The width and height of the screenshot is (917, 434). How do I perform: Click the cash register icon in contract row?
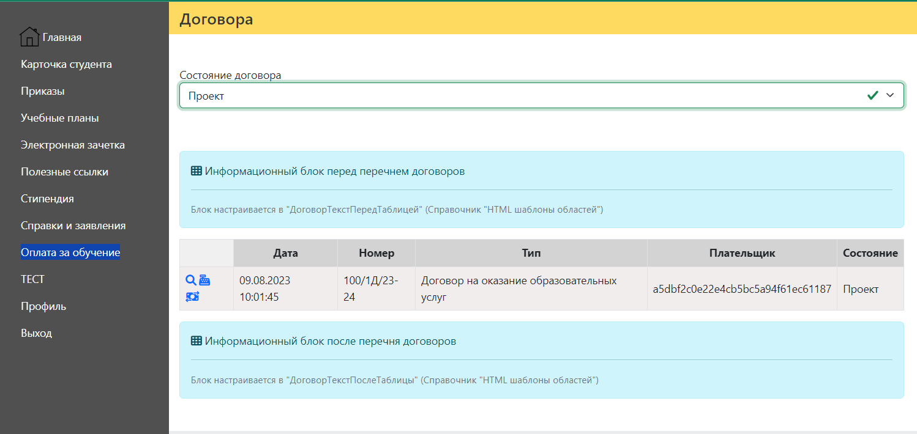click(x=204, y=280)
